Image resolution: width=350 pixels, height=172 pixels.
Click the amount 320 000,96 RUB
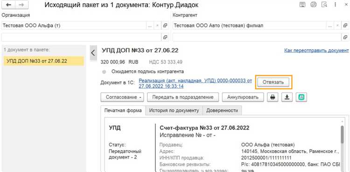pyautogui.click(x=119, y=62)
